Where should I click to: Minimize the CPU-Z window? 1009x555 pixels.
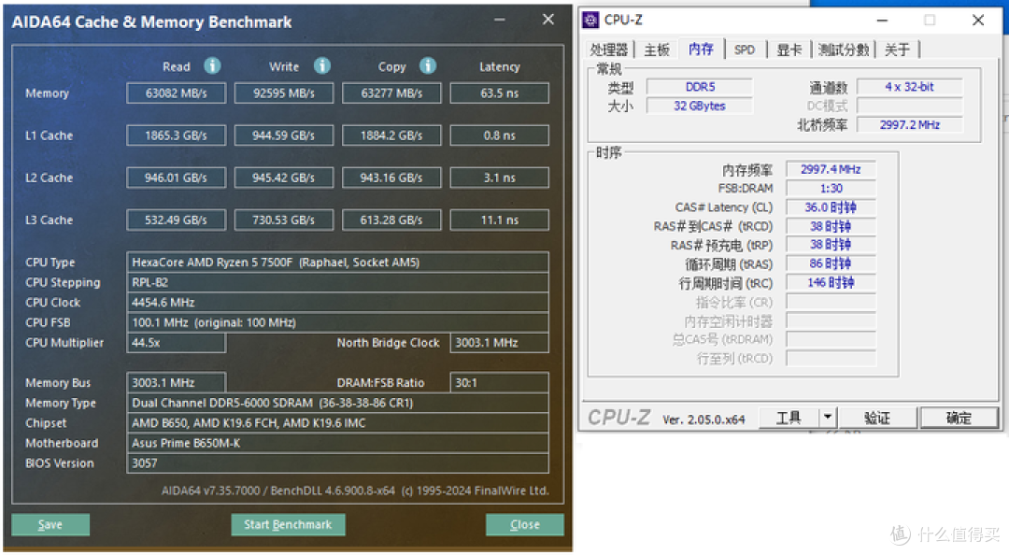882,21
